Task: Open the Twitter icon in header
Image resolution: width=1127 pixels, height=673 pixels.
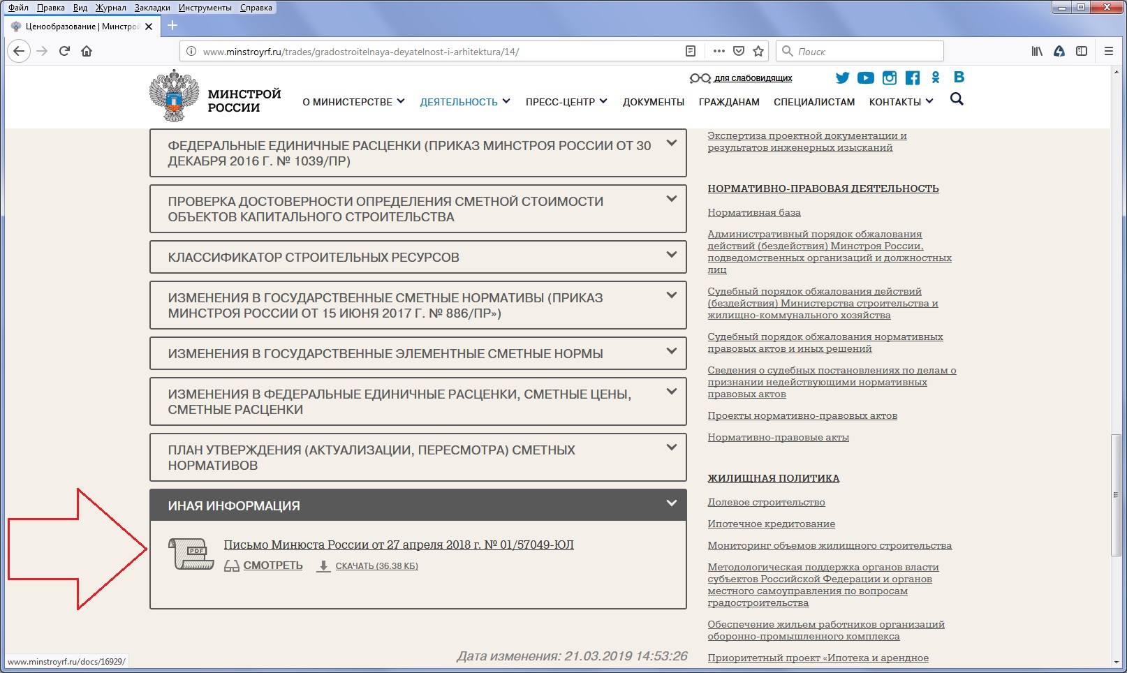Action: 842,78
